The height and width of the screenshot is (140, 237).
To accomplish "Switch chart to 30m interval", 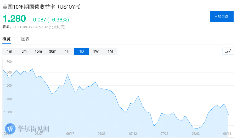I will [x=53, y=51].
